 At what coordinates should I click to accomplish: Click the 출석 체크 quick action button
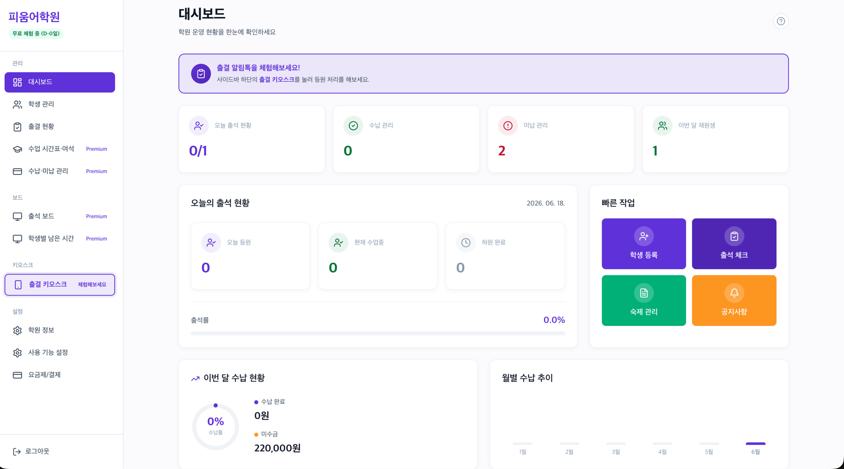coord(734,244)
